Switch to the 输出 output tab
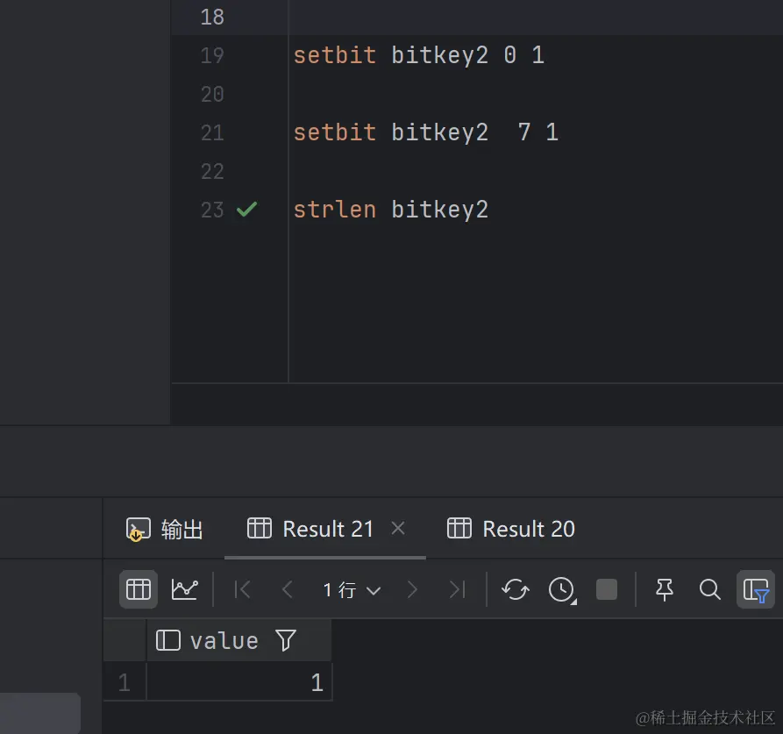Image resolution: width=783 pixels, height=734 pixels. coord(165,529)
